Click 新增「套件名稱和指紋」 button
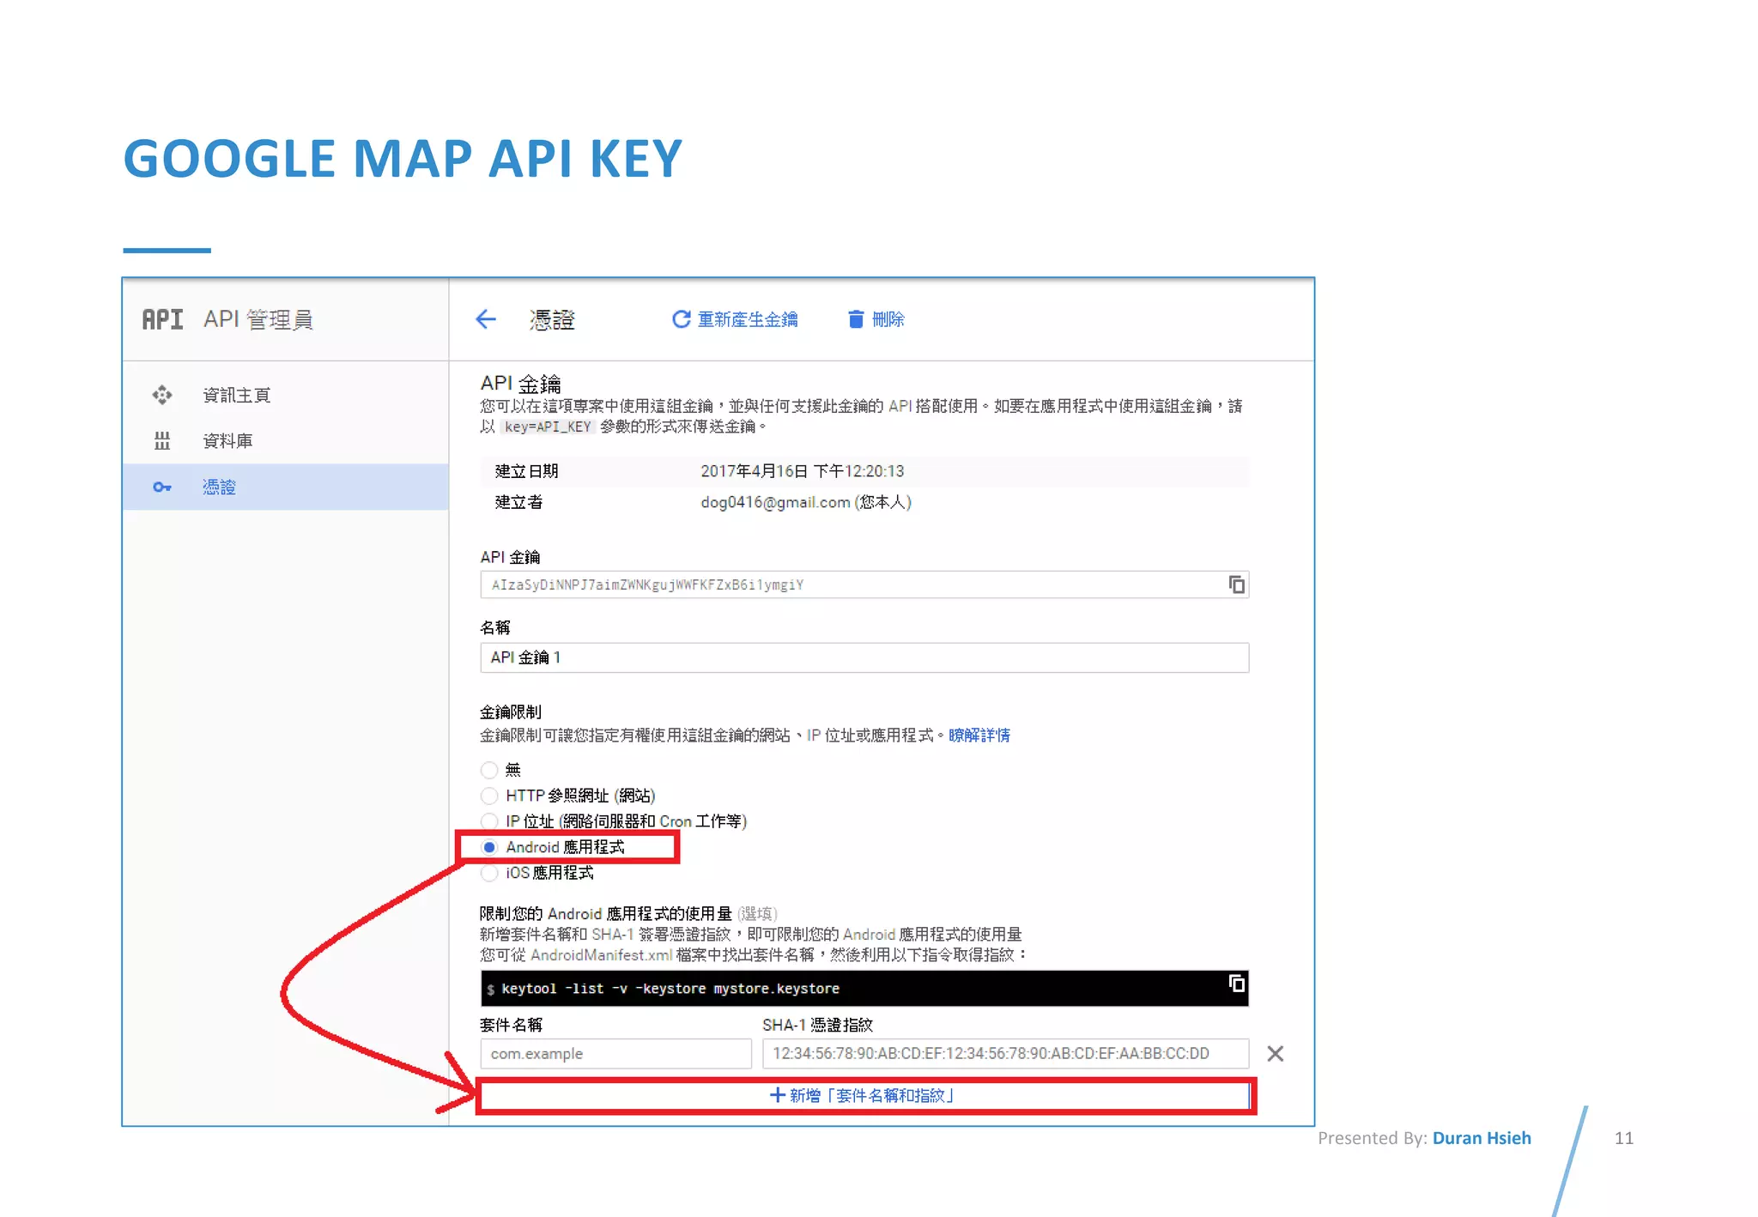The width and height of the screenshot is (1758, 1217). (x=864, y=1096)
